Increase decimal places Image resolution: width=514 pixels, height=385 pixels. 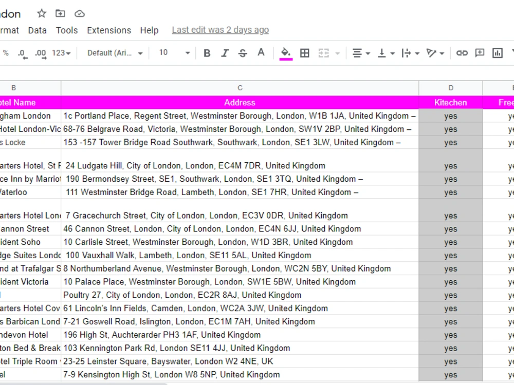point(41,53)
